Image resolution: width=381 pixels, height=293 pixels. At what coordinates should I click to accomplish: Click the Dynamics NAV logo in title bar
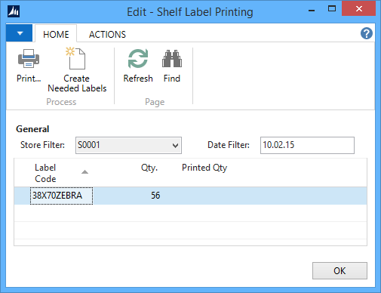coord(14,11)
